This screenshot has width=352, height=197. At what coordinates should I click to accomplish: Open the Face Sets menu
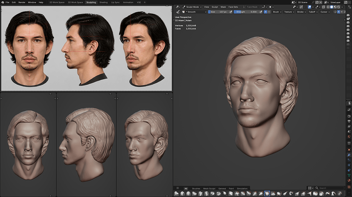[x=233, y=7]
